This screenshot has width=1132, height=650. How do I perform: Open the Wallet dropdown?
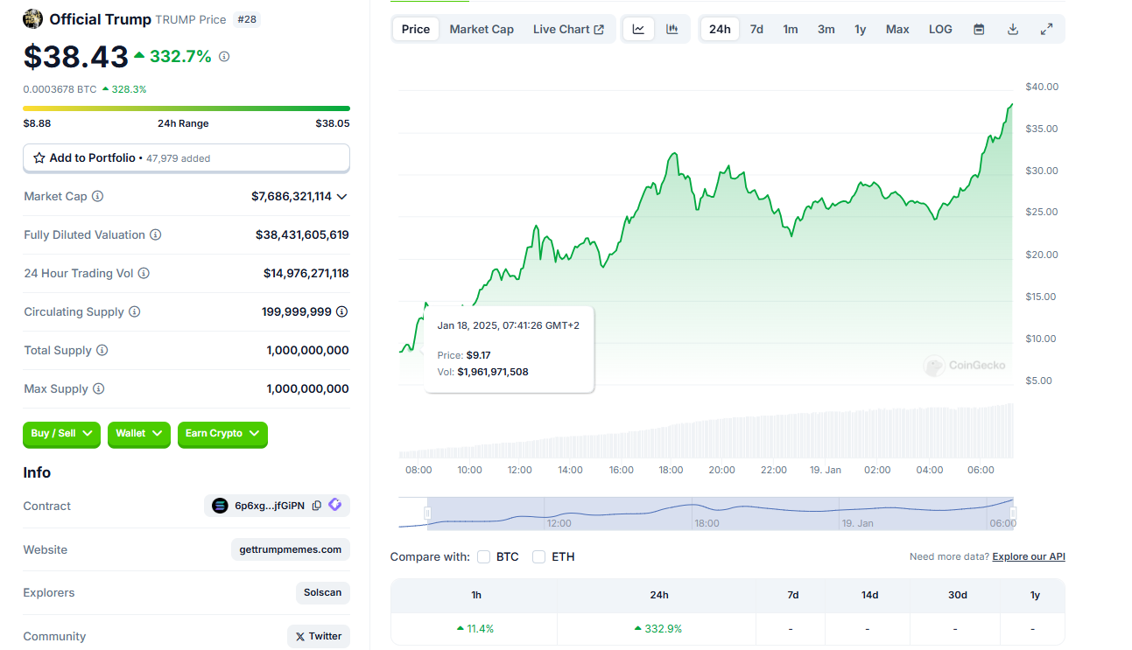click(x=139, y=434)
